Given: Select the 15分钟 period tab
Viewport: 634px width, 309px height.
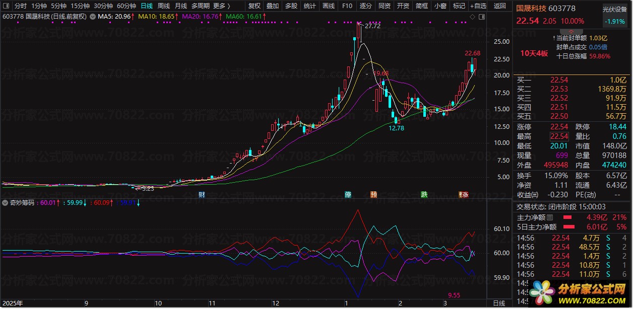Looking at the screenshot, I should (80, 6).
